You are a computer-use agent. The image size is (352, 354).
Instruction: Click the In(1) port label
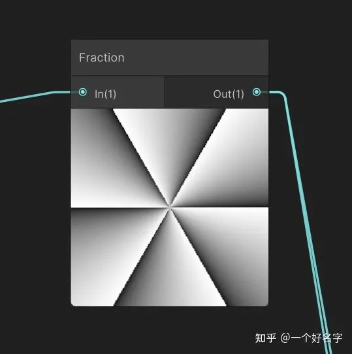click(105, 94)
